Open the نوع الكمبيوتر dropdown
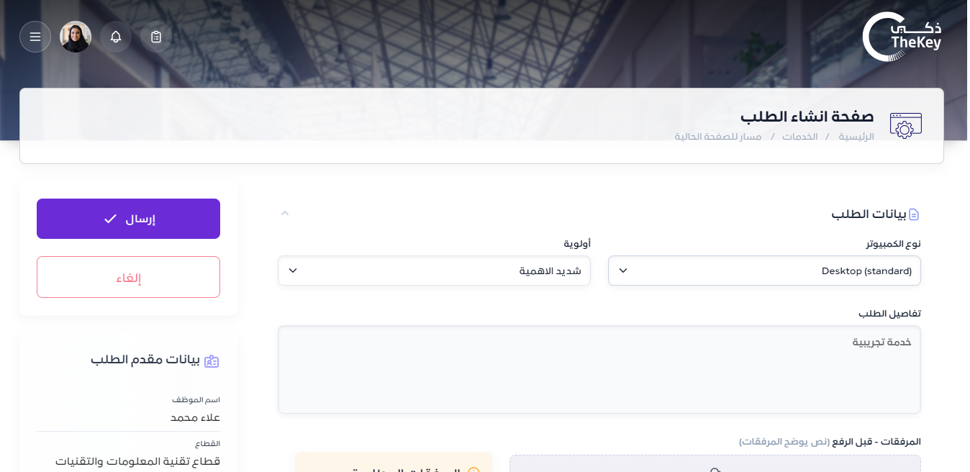970x472 pixels. 764,271
